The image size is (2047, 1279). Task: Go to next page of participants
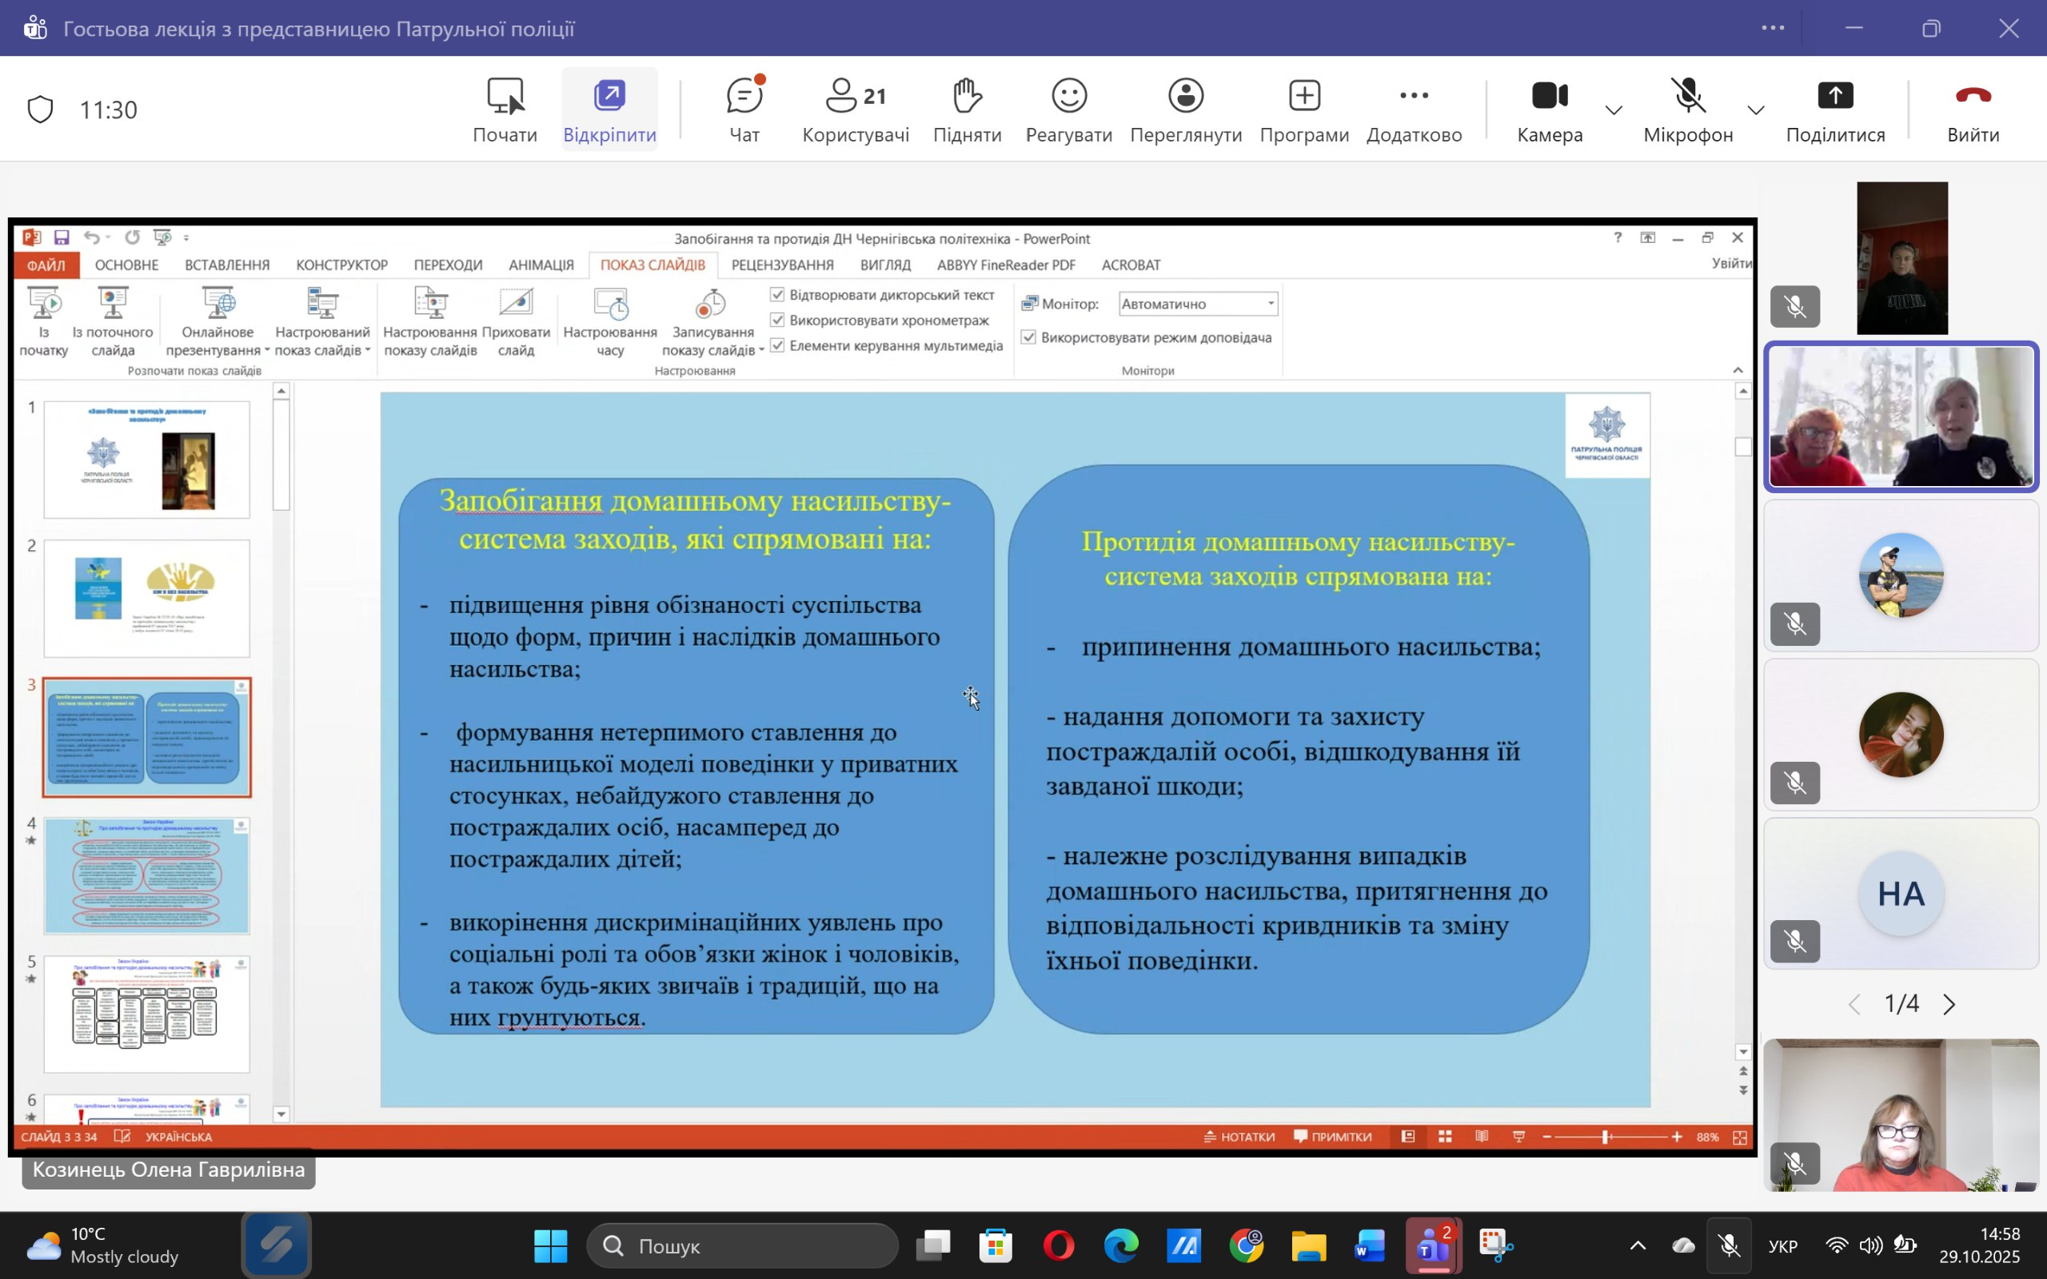point(1949,1004)
